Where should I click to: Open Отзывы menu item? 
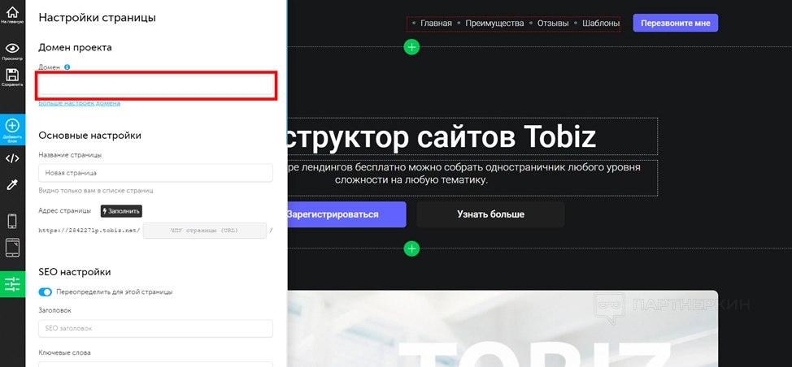click(553, 24)
